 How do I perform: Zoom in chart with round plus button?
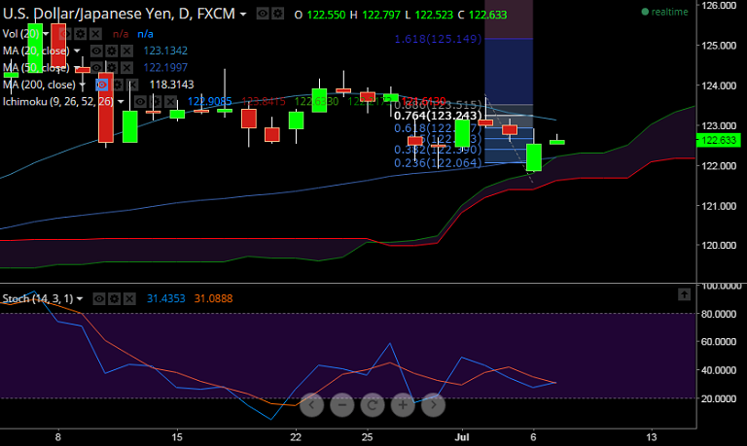tap(403, 405)
